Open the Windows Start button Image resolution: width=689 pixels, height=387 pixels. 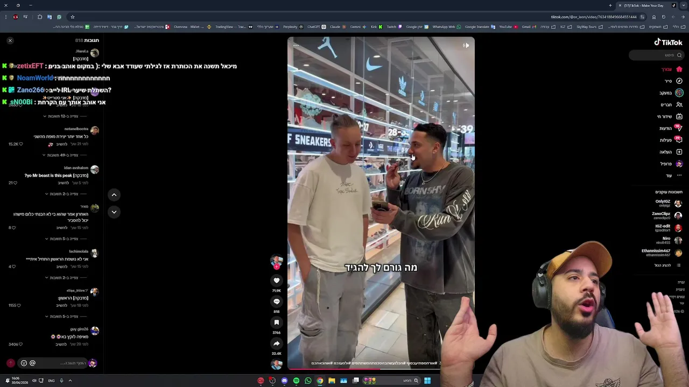[427, 381]
